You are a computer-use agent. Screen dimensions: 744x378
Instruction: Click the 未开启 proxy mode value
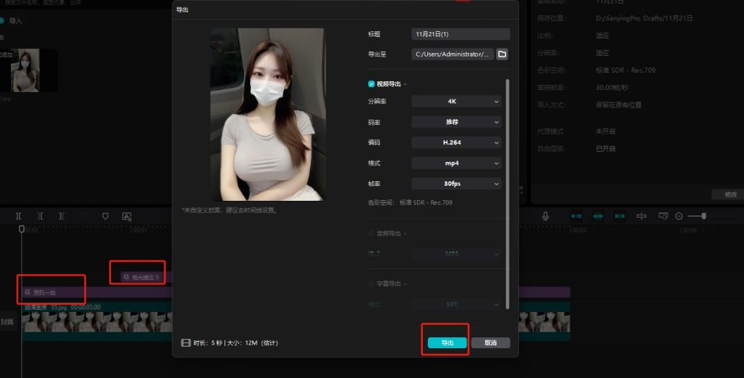click(x=605, y=131)
